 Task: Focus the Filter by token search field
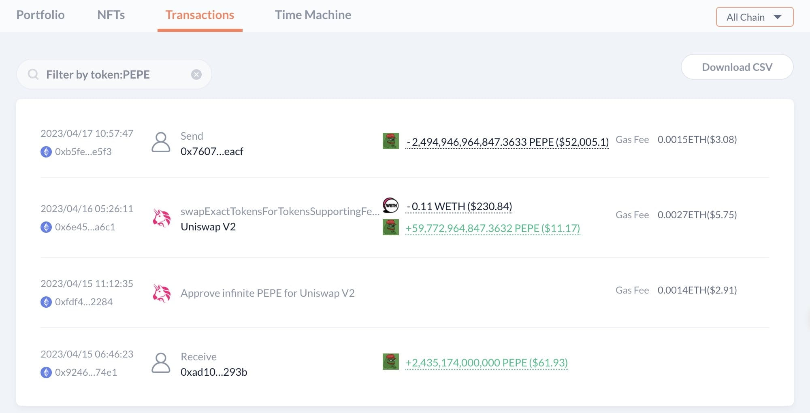tap(114, 75)
